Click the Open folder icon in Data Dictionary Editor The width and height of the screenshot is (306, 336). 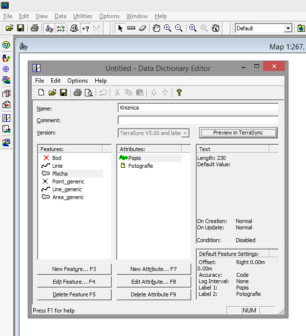pyautogui.click(x=52, y=92)
